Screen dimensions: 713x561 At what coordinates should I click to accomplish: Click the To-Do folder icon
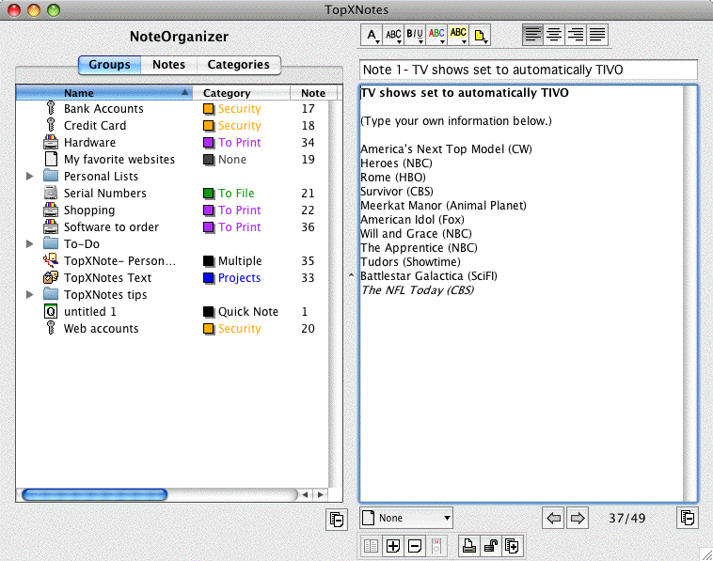[51, 243]
